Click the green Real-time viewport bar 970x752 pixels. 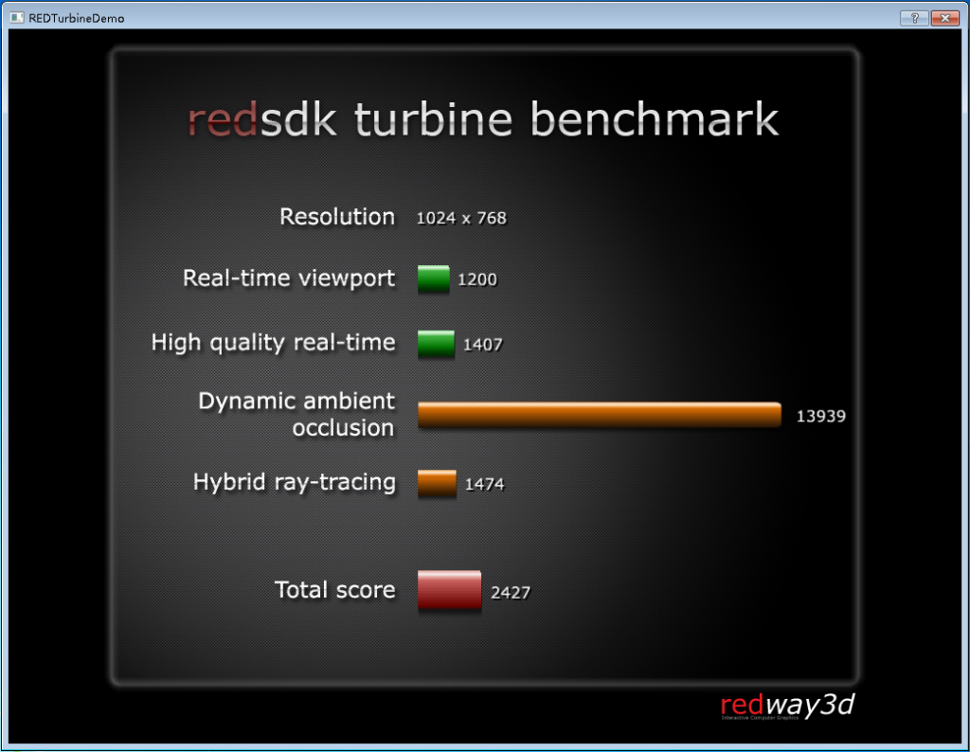(x=433, y=278)
